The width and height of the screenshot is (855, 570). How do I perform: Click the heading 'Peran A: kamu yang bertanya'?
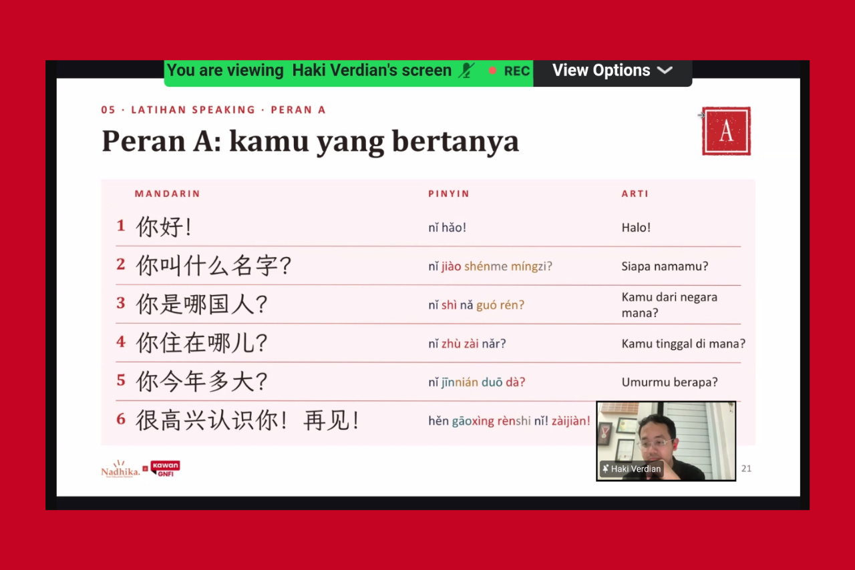click(x=310, y=141)
